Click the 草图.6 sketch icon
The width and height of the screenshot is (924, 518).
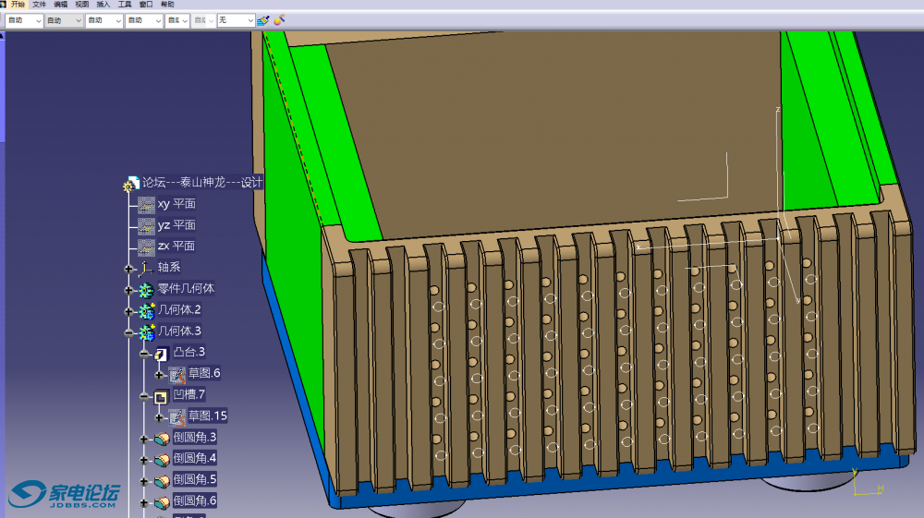click(x=177, y=374)
